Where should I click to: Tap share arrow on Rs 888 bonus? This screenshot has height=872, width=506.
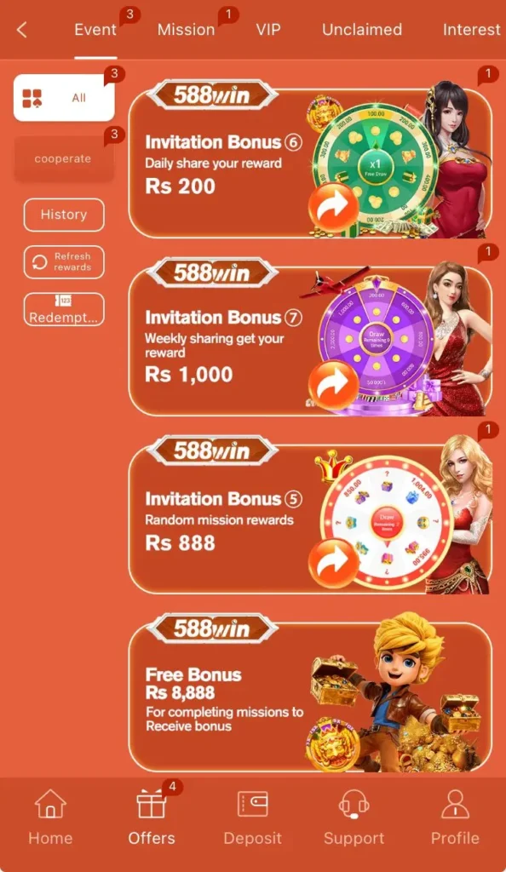coord(334,563)
